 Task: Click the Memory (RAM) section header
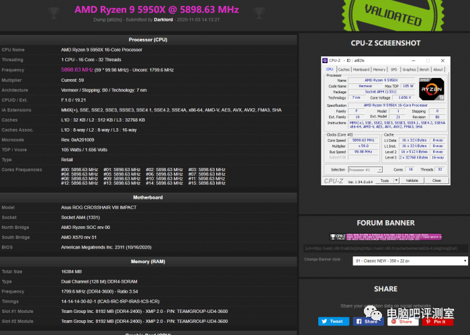click(x=148, y=262)
